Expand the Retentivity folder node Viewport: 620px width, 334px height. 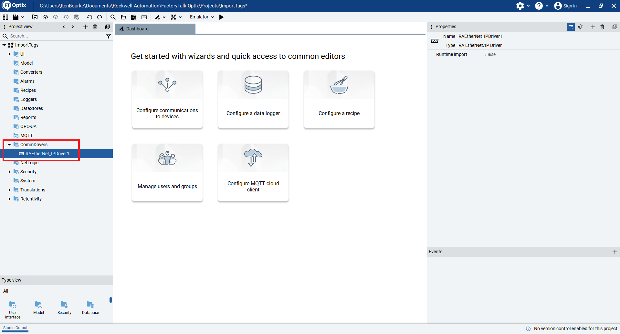pos(9,199)
